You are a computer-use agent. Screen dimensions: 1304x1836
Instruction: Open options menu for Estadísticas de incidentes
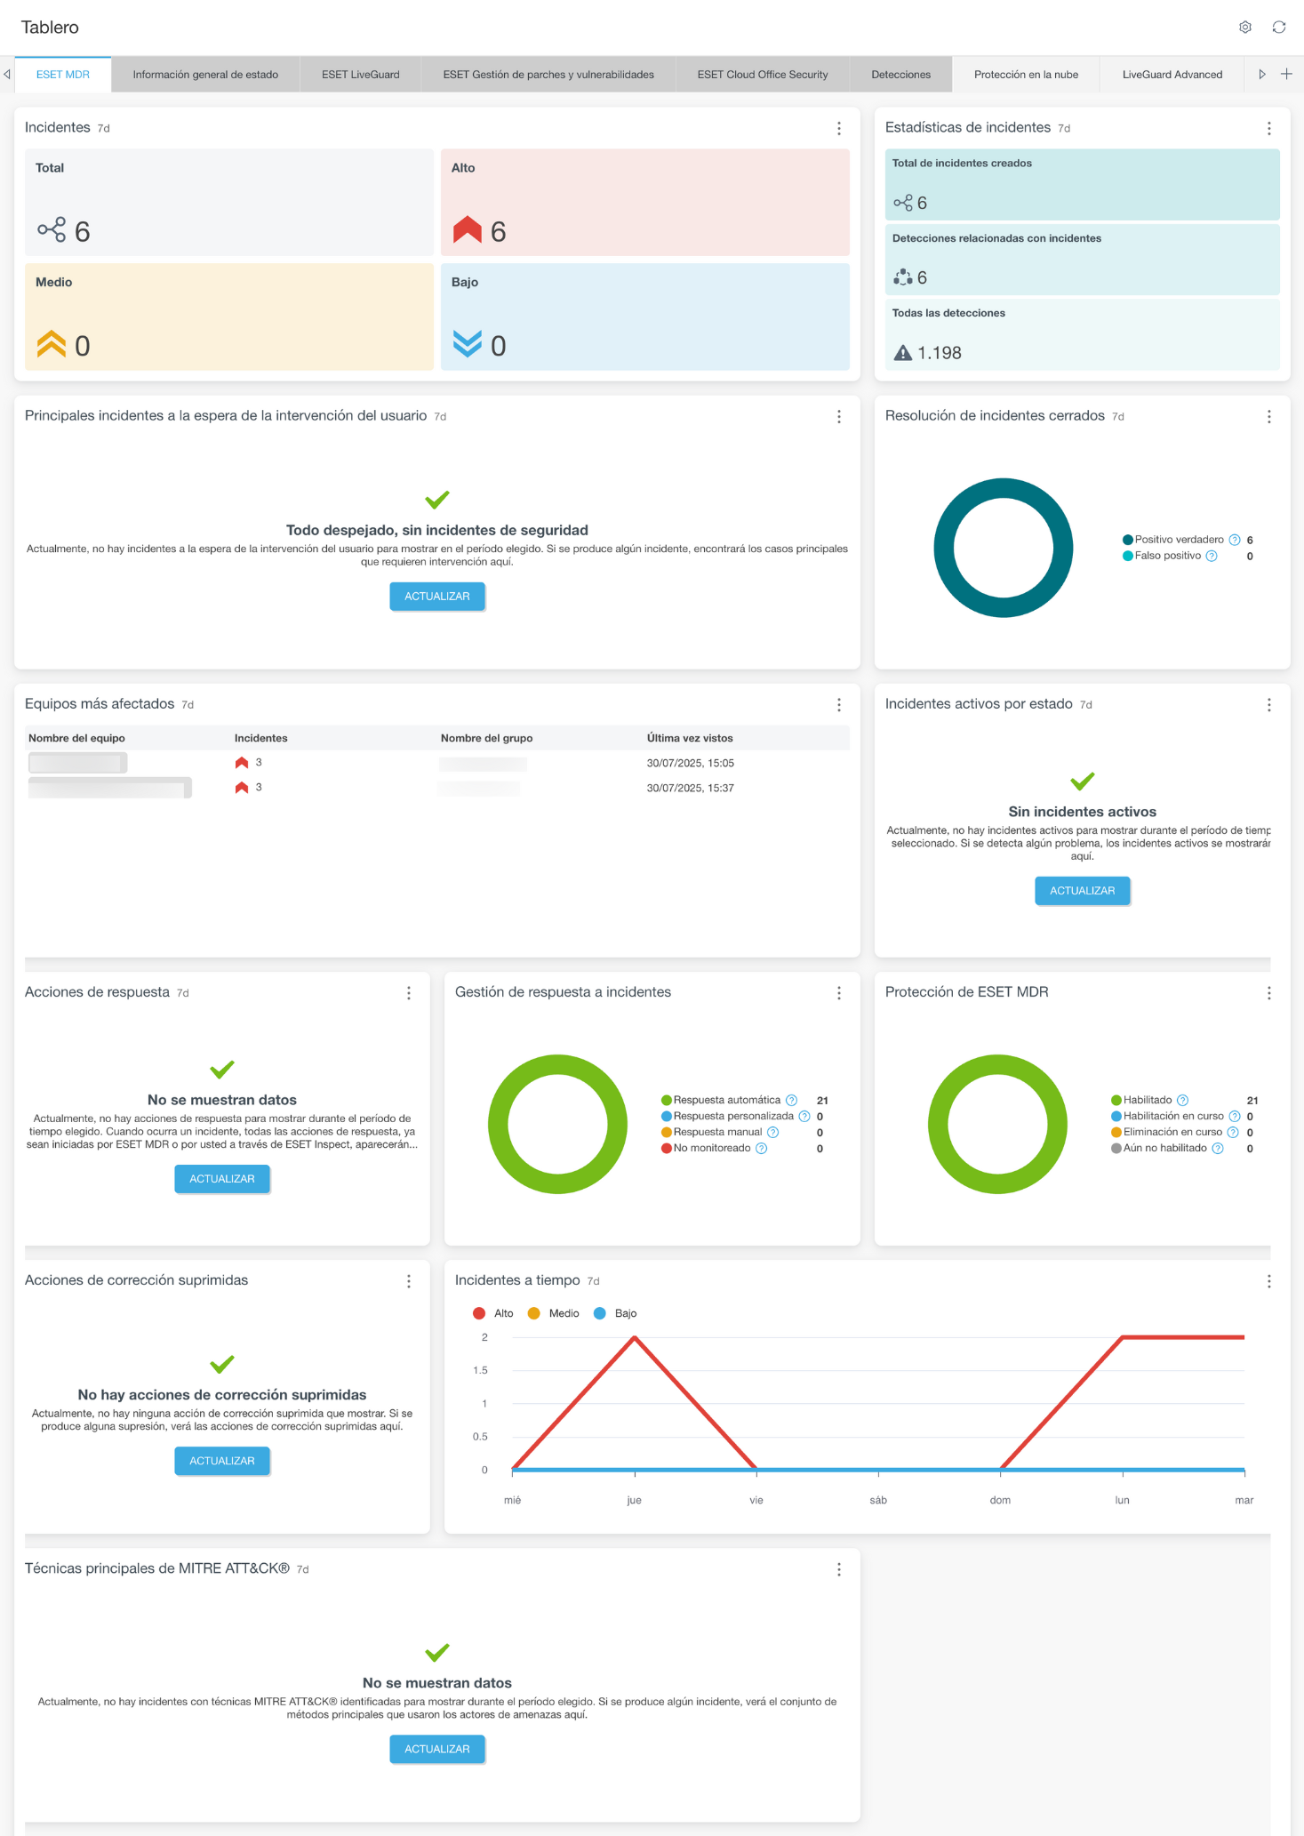[1268, 129]
